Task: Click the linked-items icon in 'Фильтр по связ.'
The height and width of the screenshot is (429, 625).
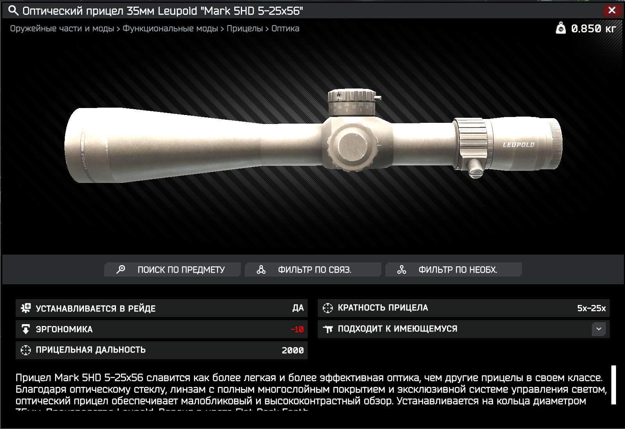Action: [x=261, y=269]
